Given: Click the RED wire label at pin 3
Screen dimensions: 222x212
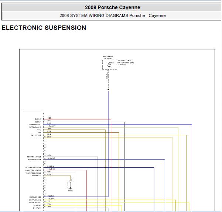Looking at the screenshot, I should click(x=49, y=118).
